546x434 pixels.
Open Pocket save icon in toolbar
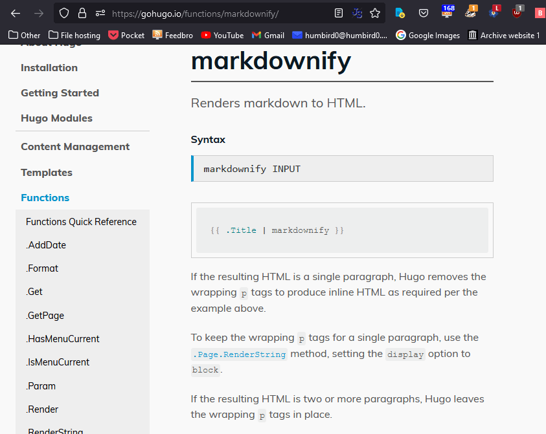point(423,13)
